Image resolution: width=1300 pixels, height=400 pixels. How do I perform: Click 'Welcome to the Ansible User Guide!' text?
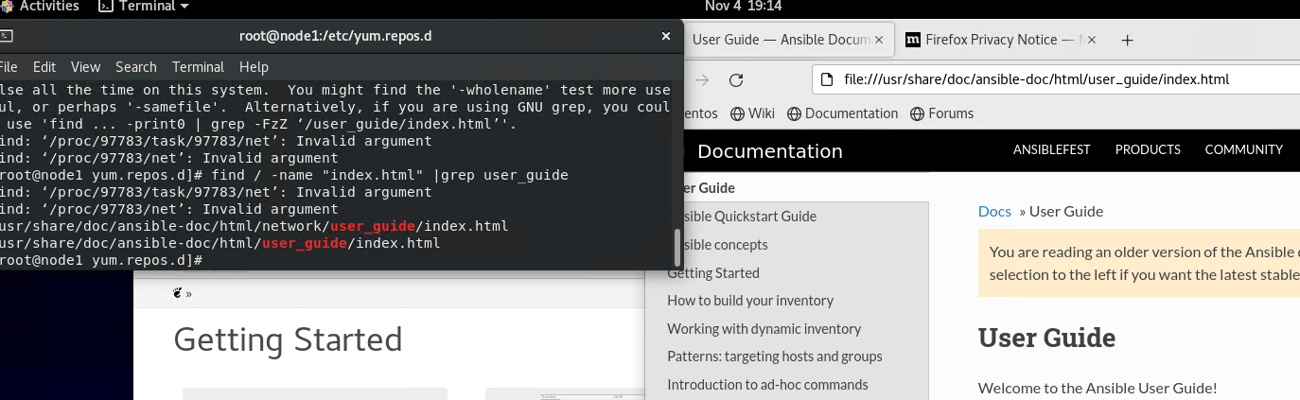point(1098,388)
